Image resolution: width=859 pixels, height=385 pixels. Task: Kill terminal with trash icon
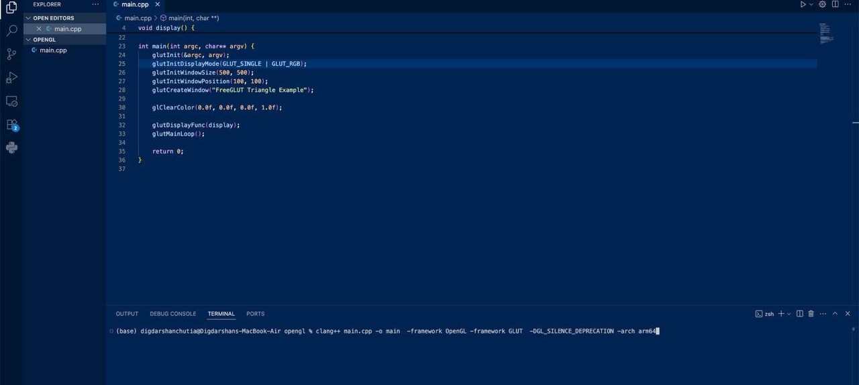(811, 314)
